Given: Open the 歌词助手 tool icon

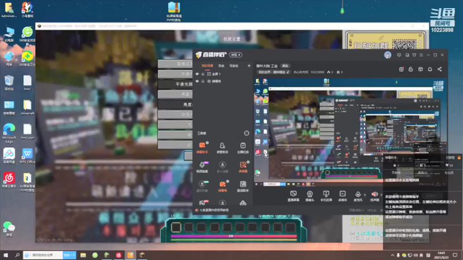Looking at the screenshot, I should pos(242,186).
